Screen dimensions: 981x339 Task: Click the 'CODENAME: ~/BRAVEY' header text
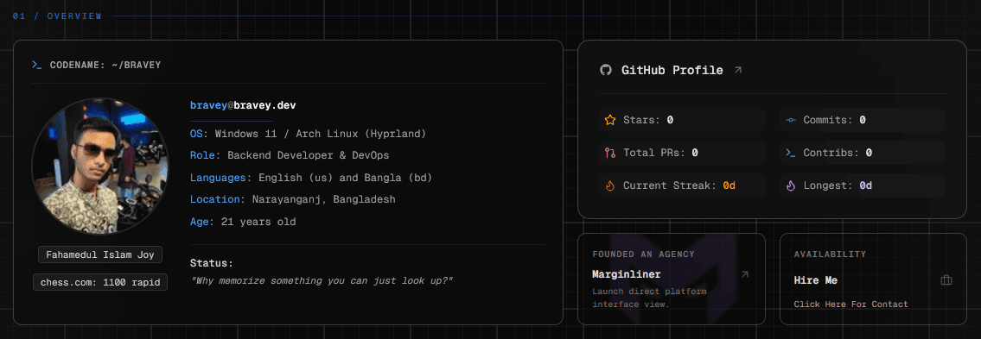(105, 65)
